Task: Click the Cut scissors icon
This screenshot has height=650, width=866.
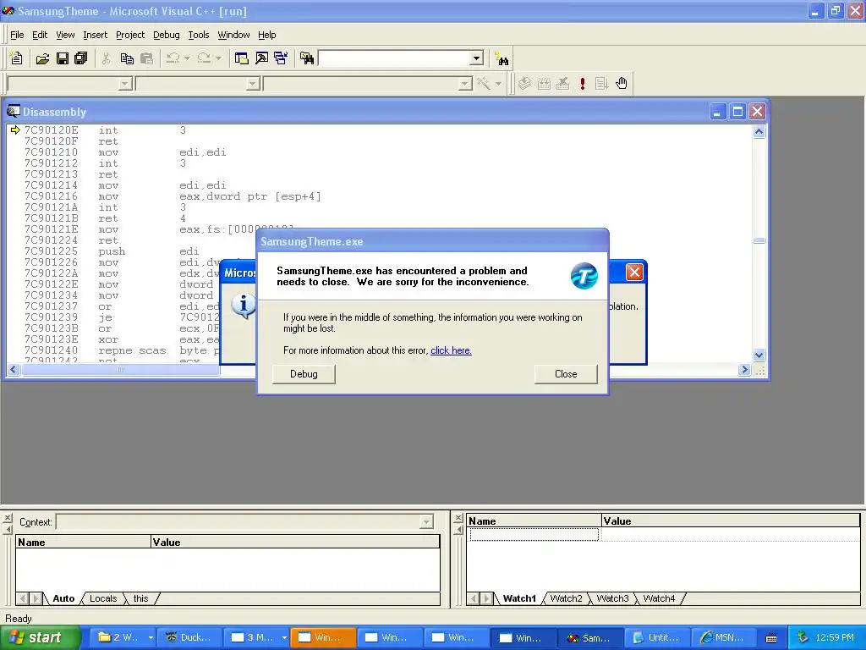Action: click(106, 58)
